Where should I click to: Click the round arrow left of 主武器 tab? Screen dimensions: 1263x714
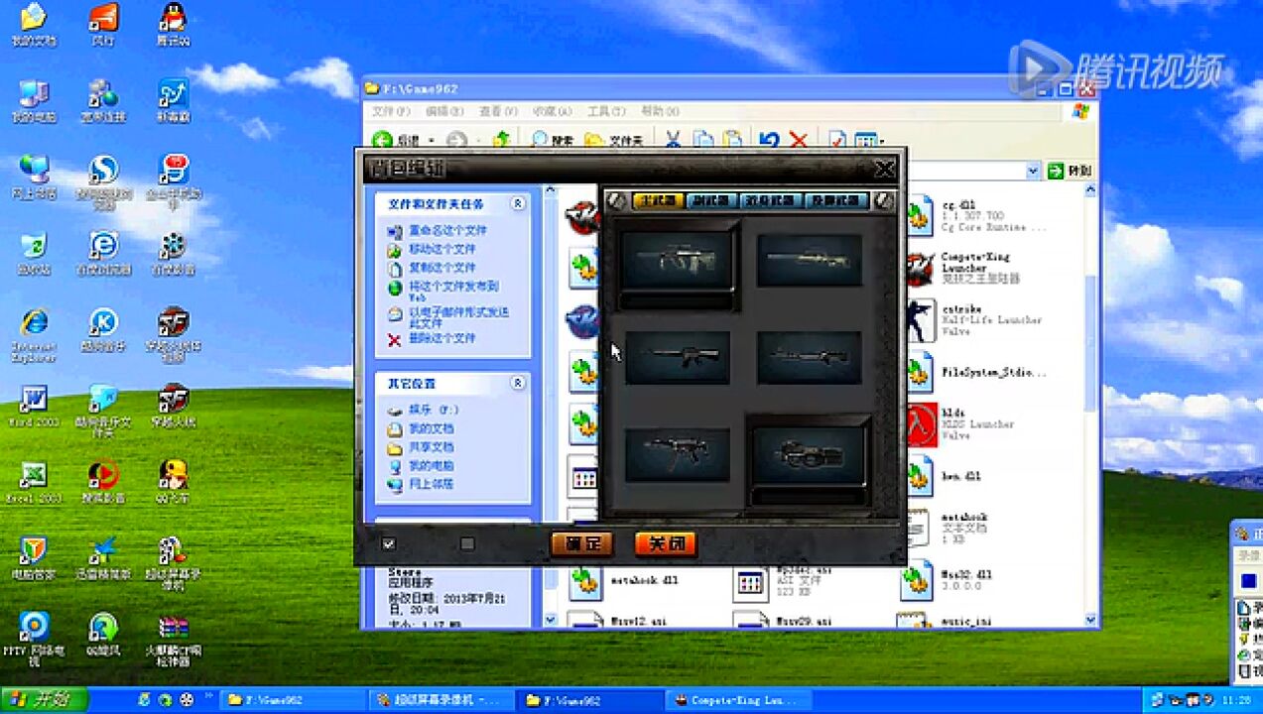(x=616, y=200)
